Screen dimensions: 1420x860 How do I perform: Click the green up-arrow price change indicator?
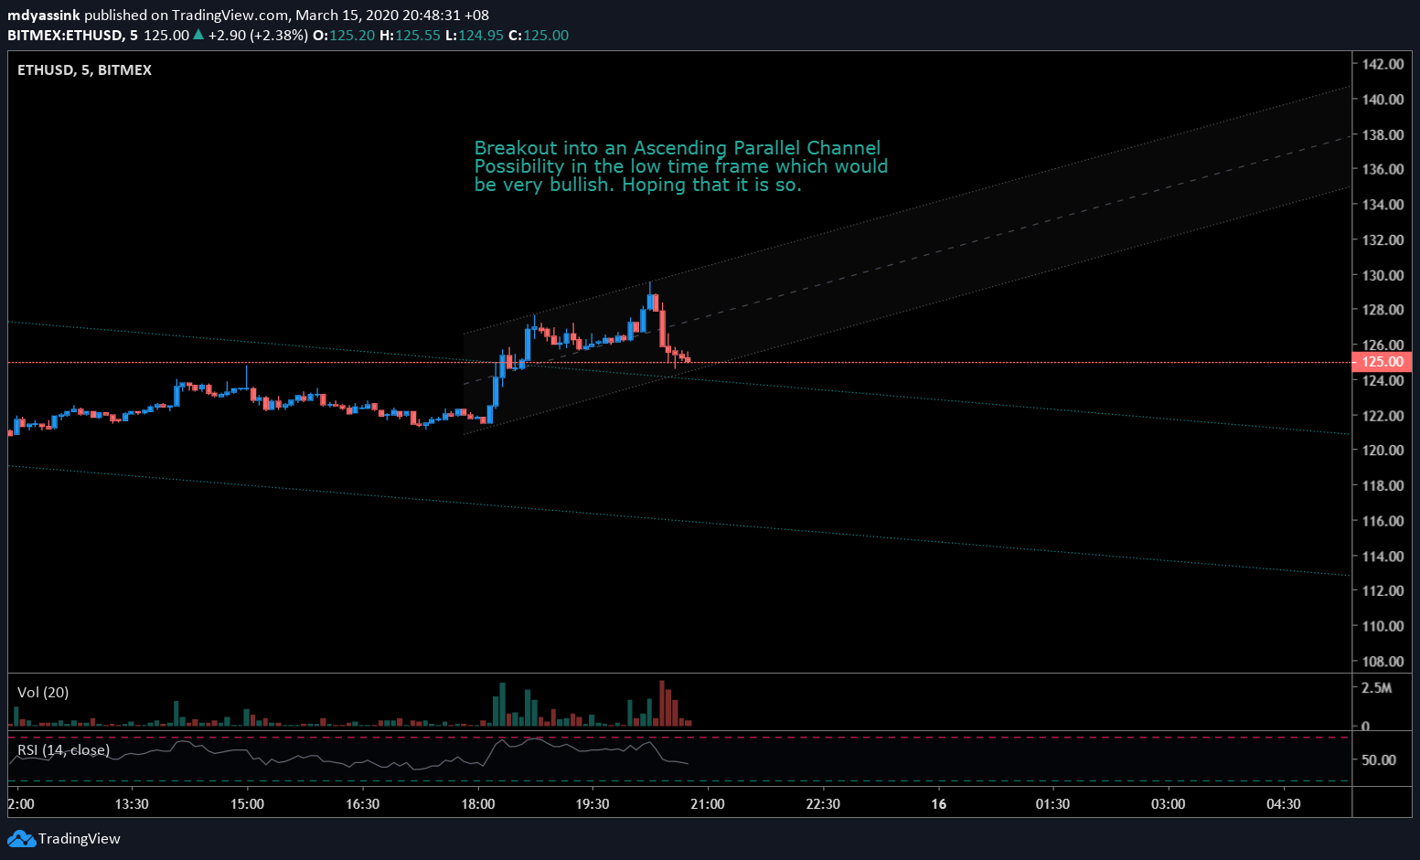click(x=198, y=35)
